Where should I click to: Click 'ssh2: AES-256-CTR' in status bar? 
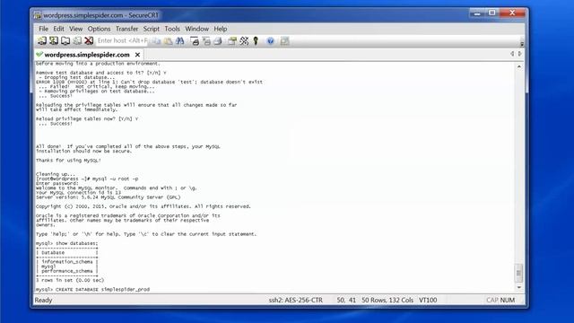[296, 300]
